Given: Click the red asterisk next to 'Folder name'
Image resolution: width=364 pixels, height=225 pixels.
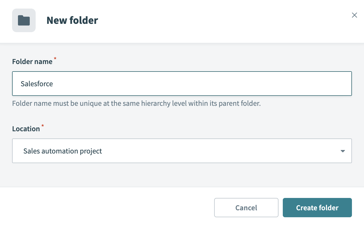Looking at the screenshot, I should pyautogui.click(x=55, y=59).
